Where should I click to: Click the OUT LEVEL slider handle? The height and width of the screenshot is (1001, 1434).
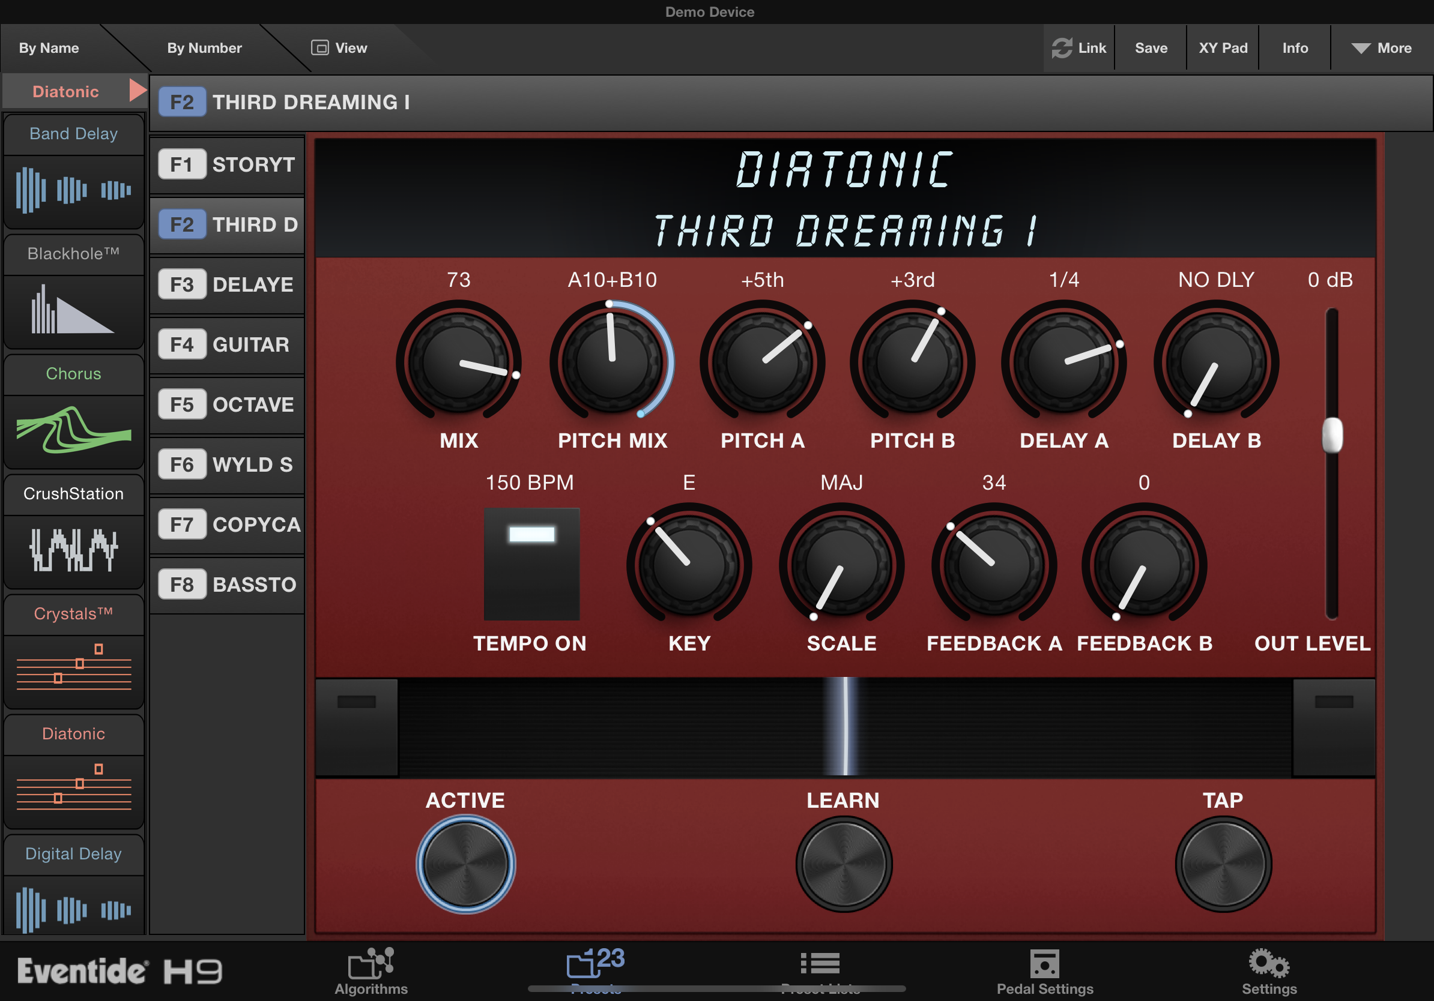[1332, 434]
